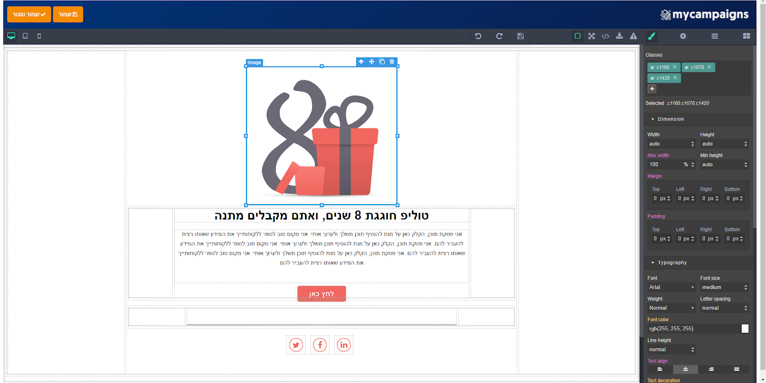
Task: Redo the last change
Action: click(499, 36)
